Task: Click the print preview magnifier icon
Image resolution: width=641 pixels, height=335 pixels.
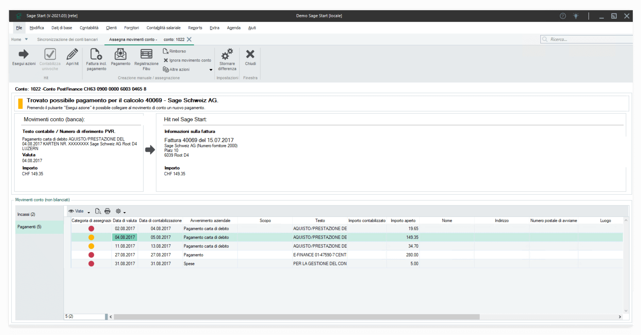Action: tap(98, 211)
